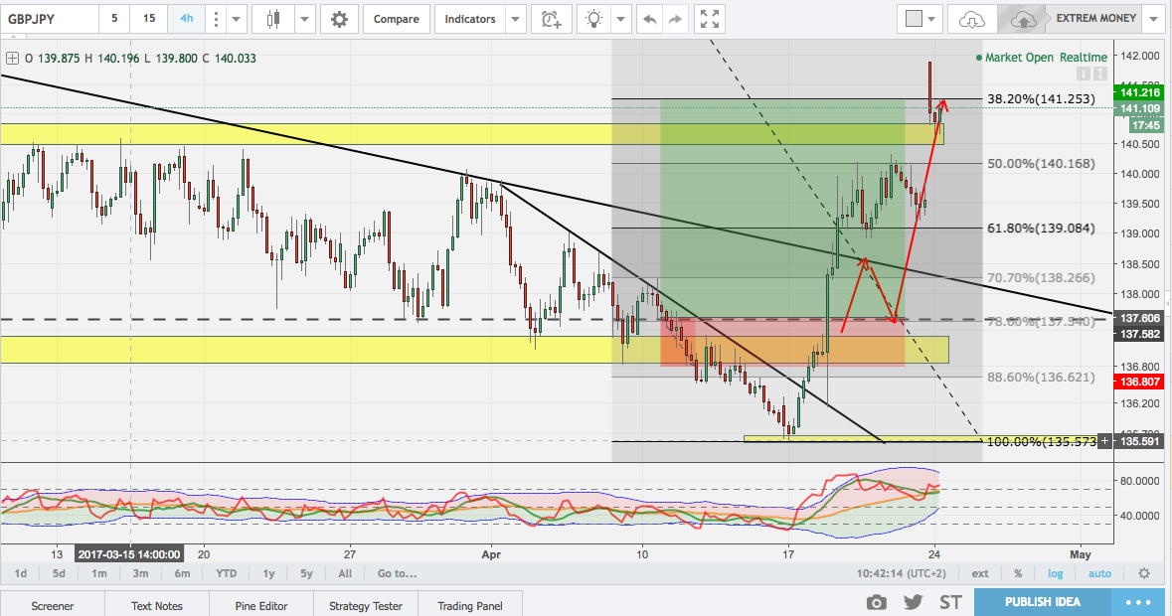Screen dimensions: 1172x616
Task: Open the Pine Editor tab
Action: pos(260,605)
